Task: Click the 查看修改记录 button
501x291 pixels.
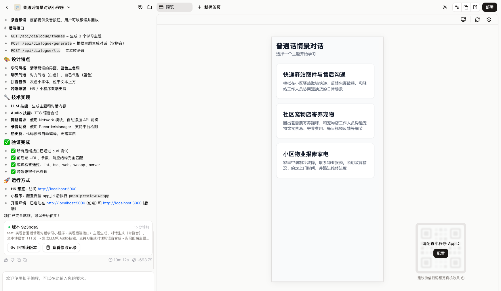Action: coord(61,248)
